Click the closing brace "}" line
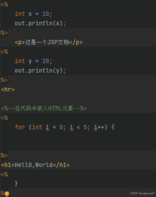The height and width of the screenshot is (197, 156). pos(16,183)
